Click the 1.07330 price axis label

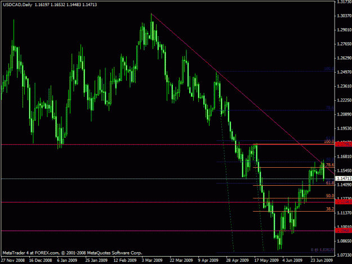point(344,255)
